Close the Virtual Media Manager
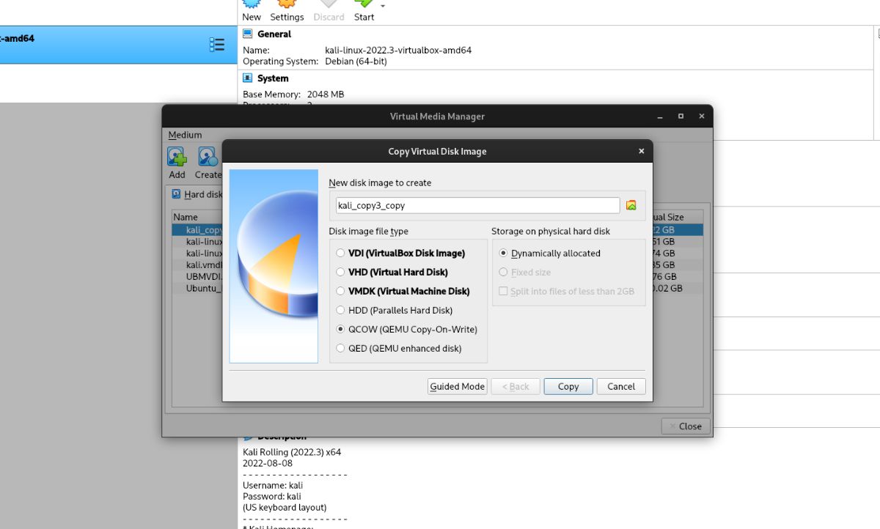Viewport: 880px width, 529px height. [x=685, y=426]
